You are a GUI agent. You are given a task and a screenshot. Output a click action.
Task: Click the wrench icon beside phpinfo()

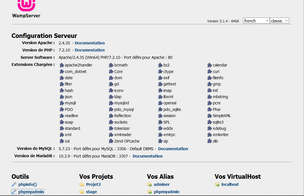(x=14, y=184)
